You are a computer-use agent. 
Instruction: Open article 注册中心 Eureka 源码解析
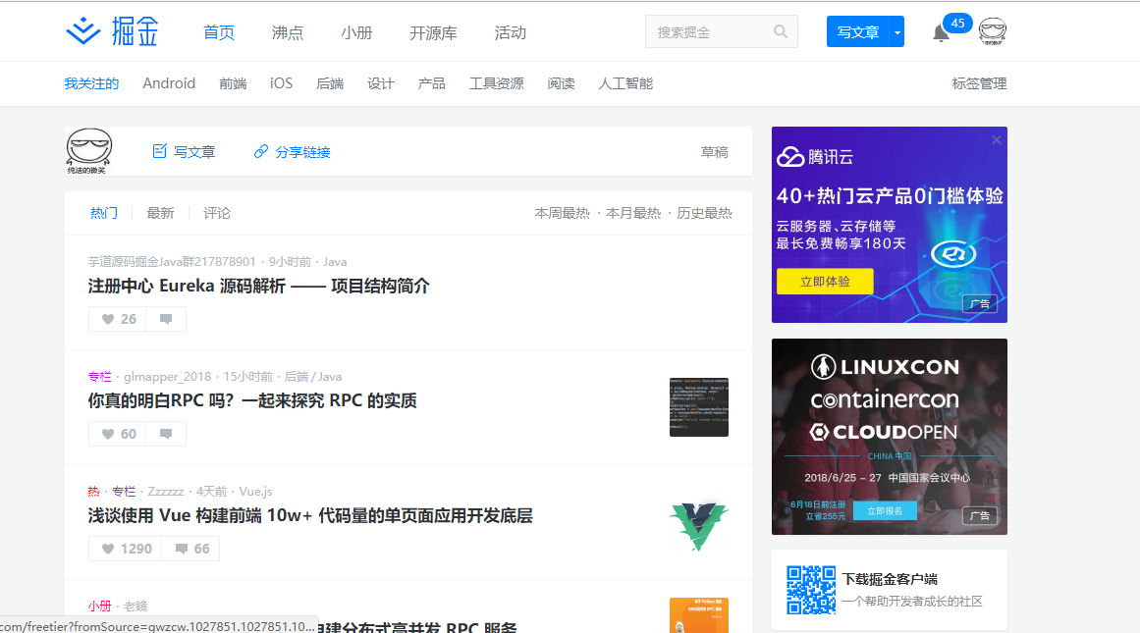pyautogui.click(x=259, y=286)
